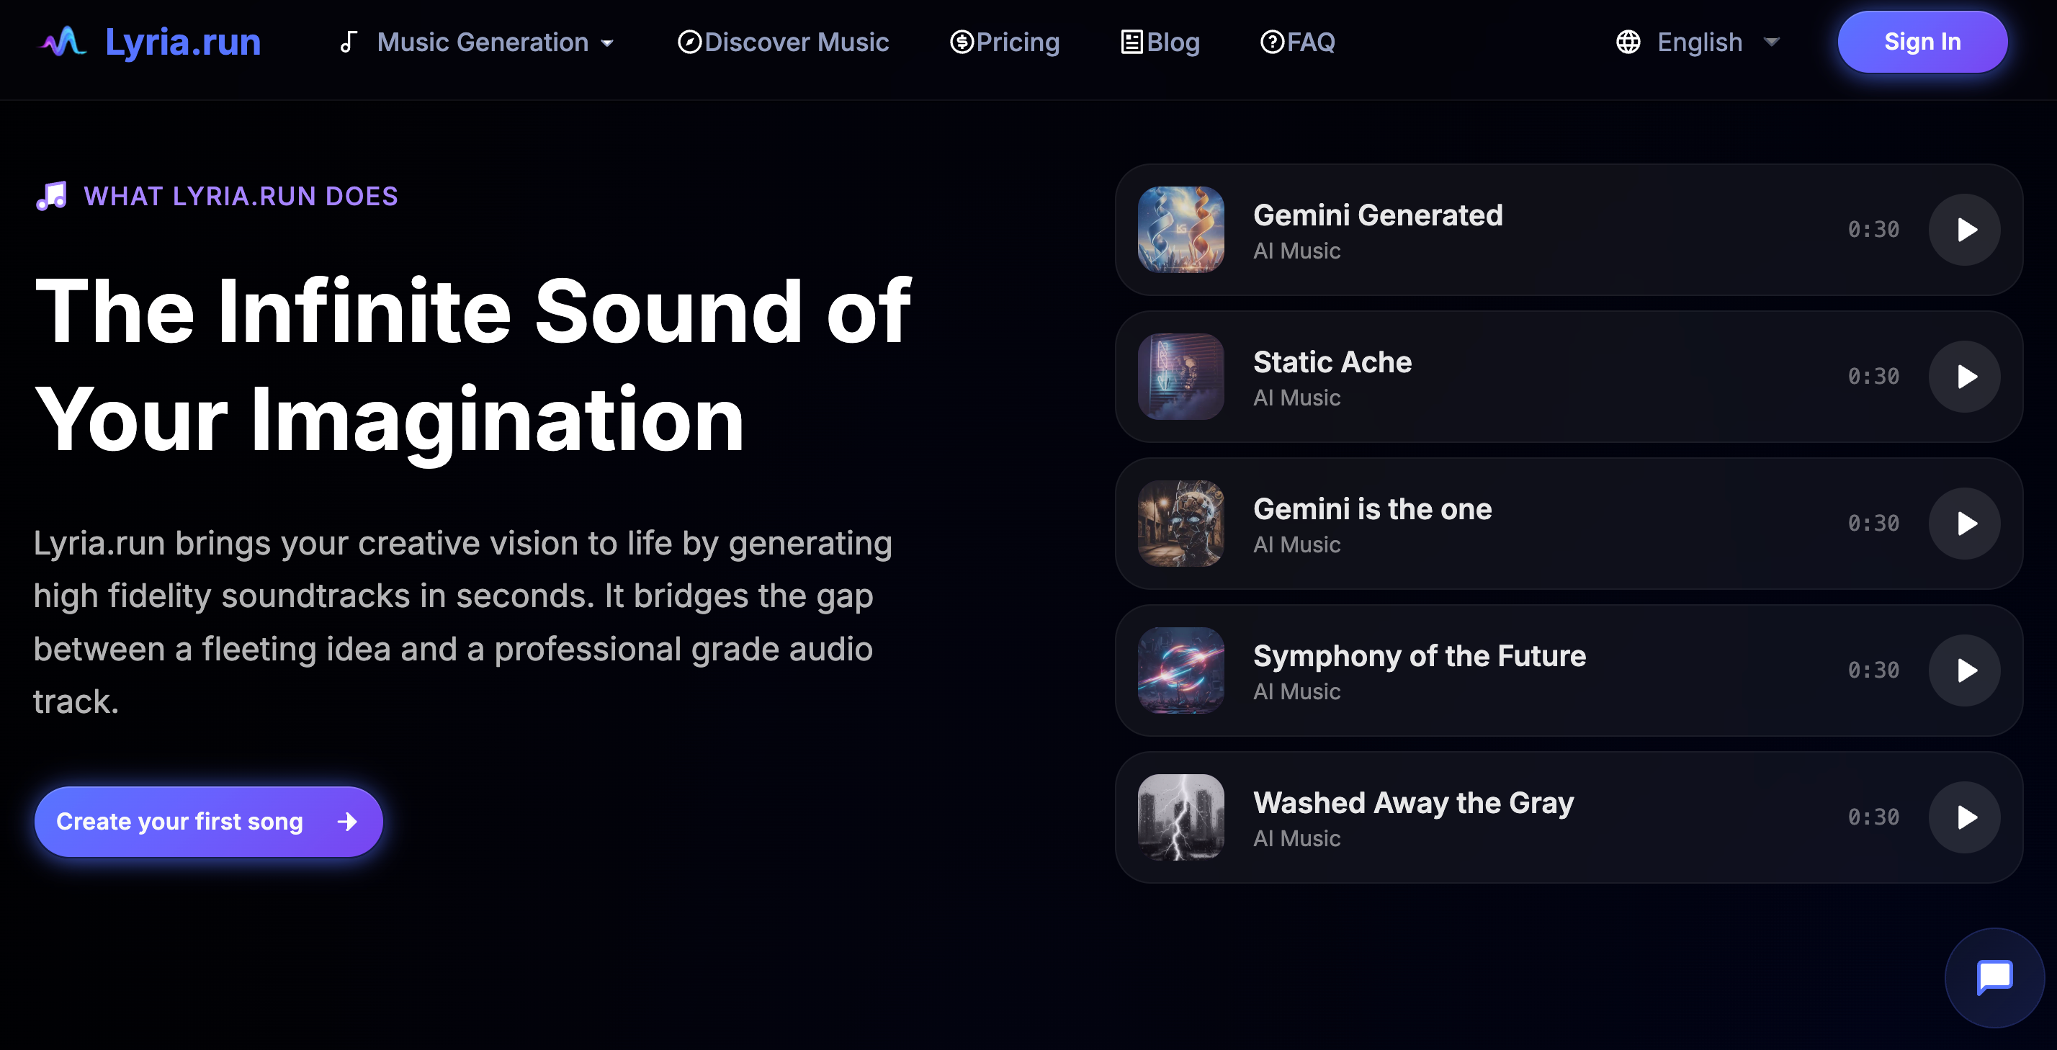Play the Gemini Generated track
The image size is (2057, 1050).
[x=1964, y=230]
